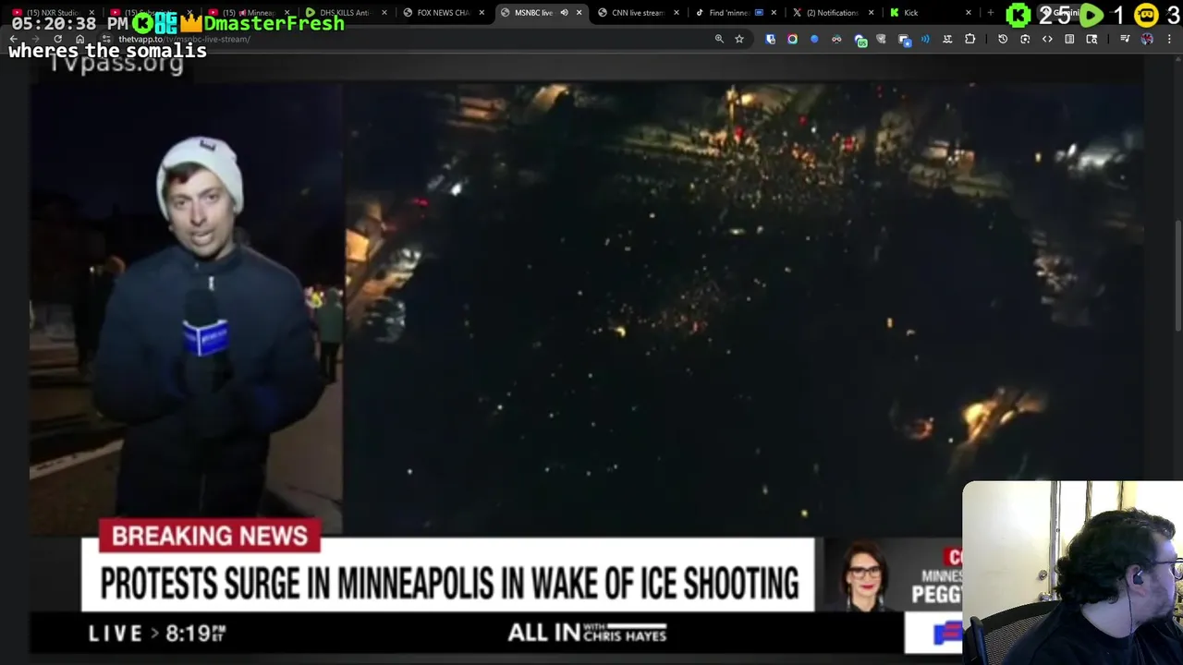Viewport: 1183px width, 665px height.
Task: Bookmark this page with the star
Action: tap(739, 39)
